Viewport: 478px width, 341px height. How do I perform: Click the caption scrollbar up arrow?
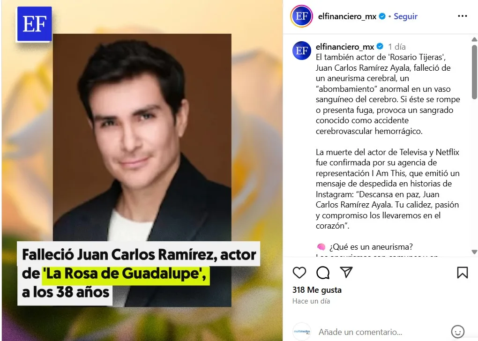[474, 39]
